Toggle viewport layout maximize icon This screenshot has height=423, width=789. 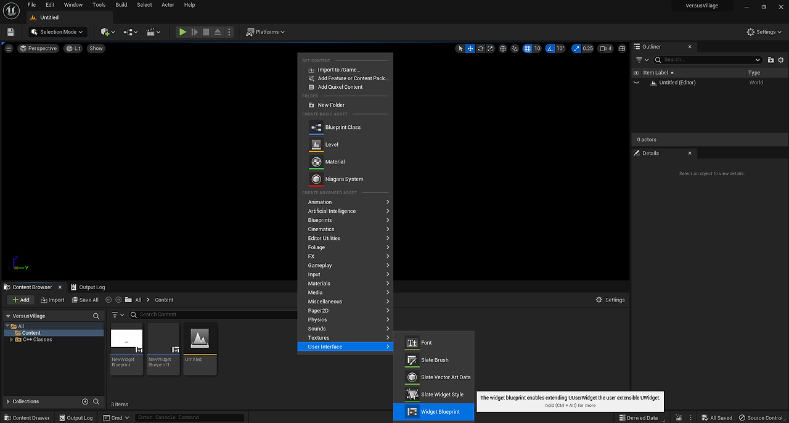[x=623, y=49]
